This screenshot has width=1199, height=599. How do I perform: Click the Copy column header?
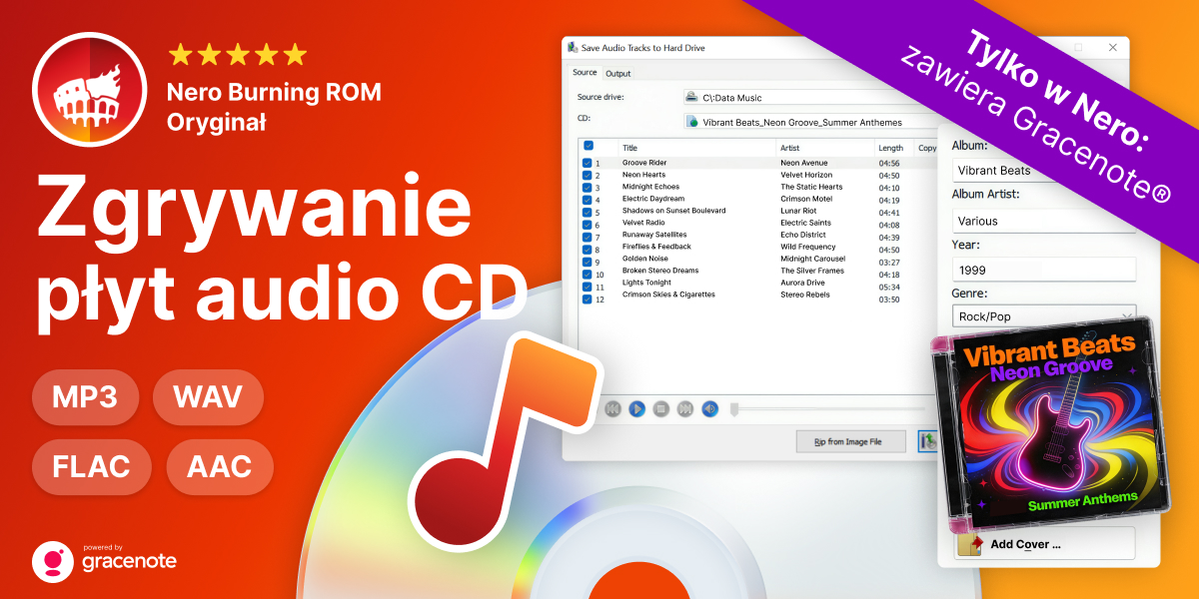926,148
